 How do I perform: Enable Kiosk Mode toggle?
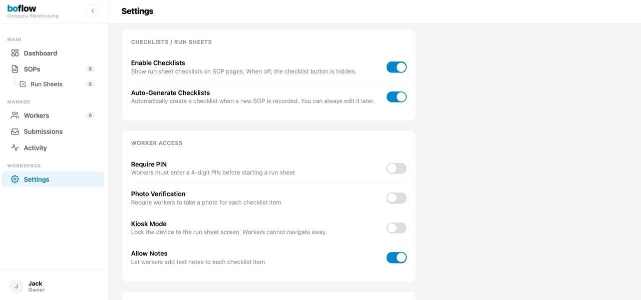pyautogui.click(x=396, y=227)
